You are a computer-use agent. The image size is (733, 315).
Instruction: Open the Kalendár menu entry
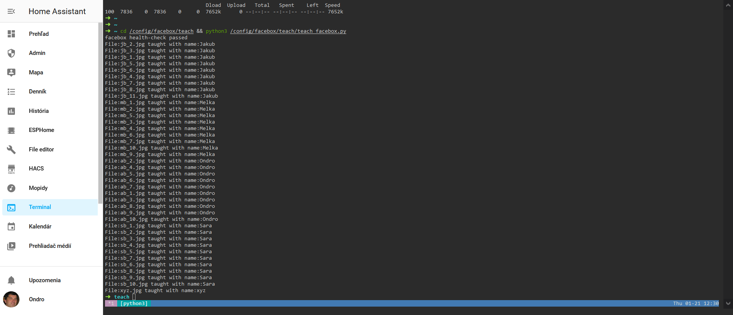[50, 227]
